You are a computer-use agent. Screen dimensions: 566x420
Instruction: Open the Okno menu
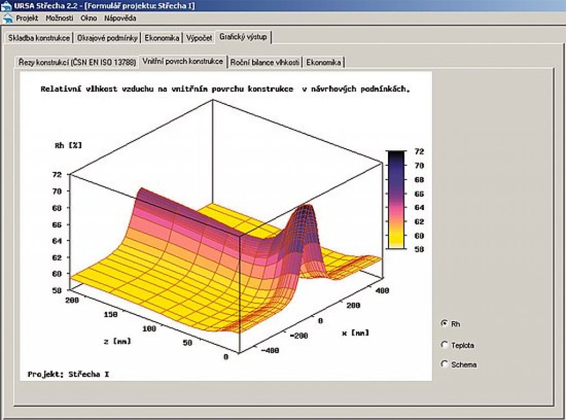tap(88, 18)
